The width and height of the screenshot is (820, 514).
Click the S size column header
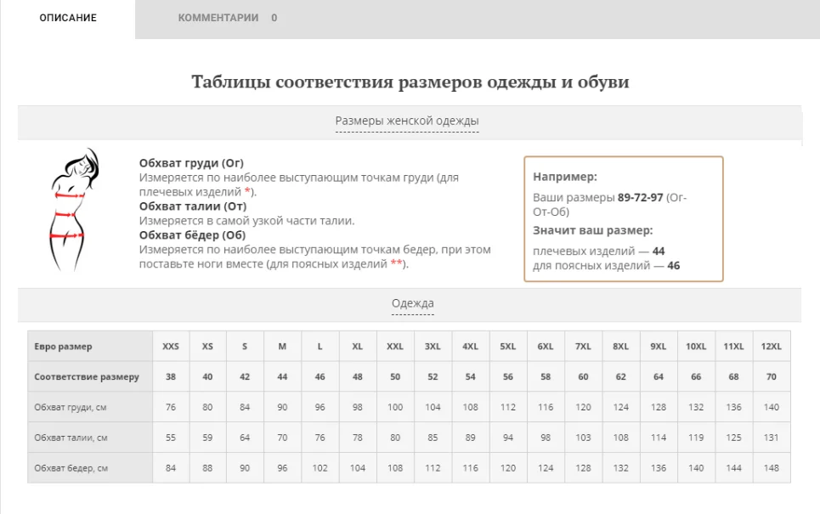245,346
